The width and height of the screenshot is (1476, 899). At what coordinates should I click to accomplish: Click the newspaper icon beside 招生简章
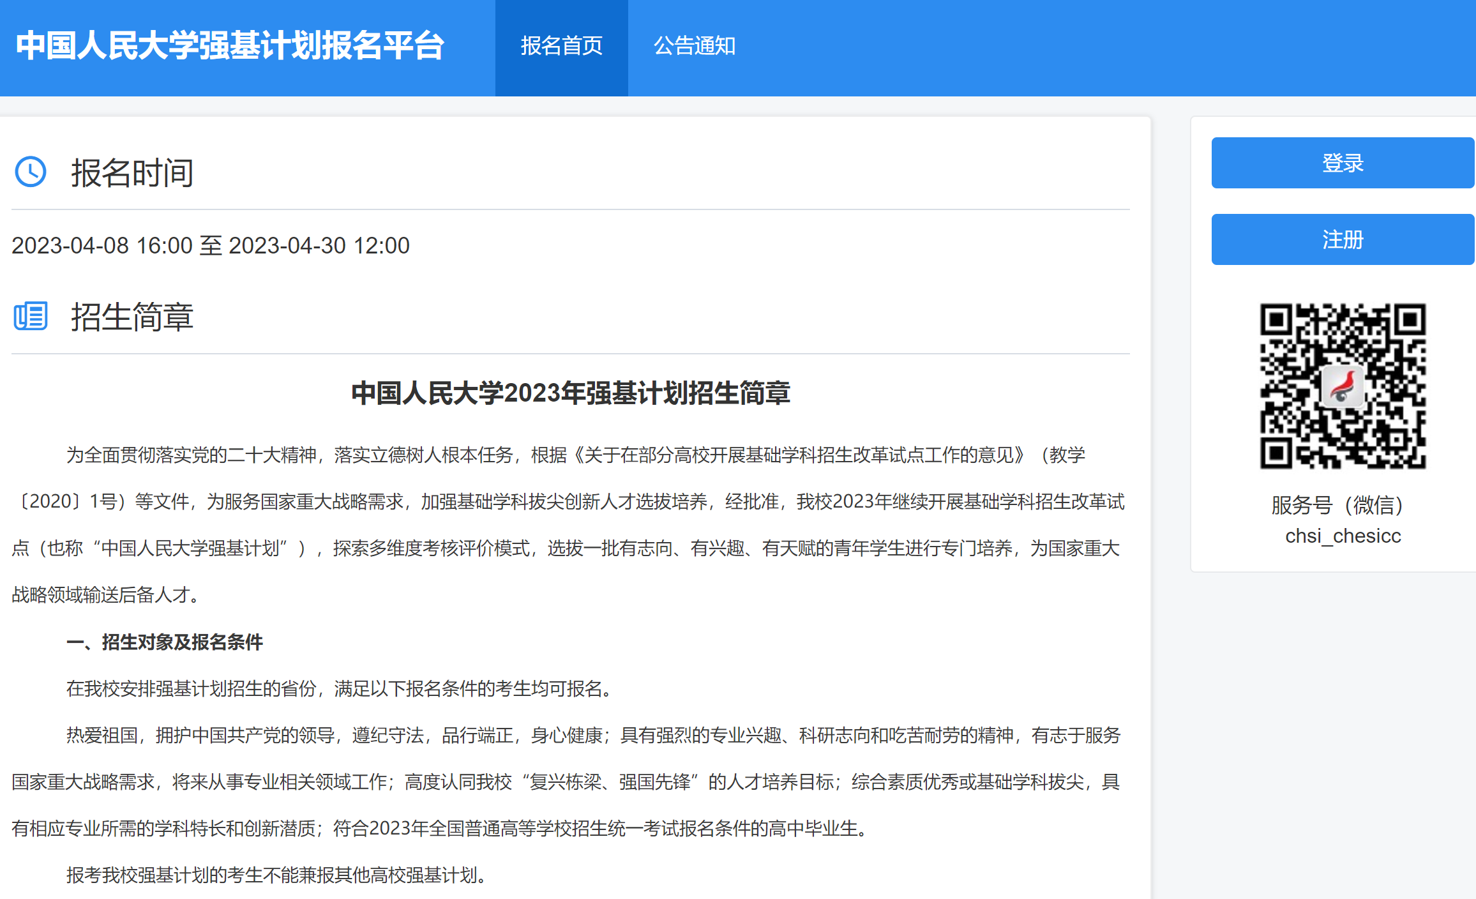pyautogui.click(x=31, y=316)
